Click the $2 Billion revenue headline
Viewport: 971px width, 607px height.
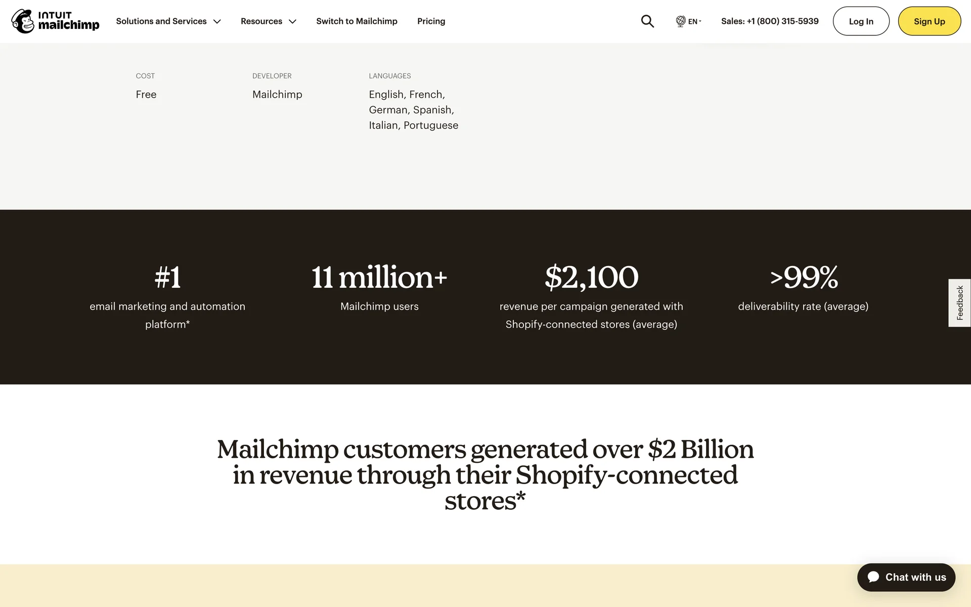click(485, 474)
